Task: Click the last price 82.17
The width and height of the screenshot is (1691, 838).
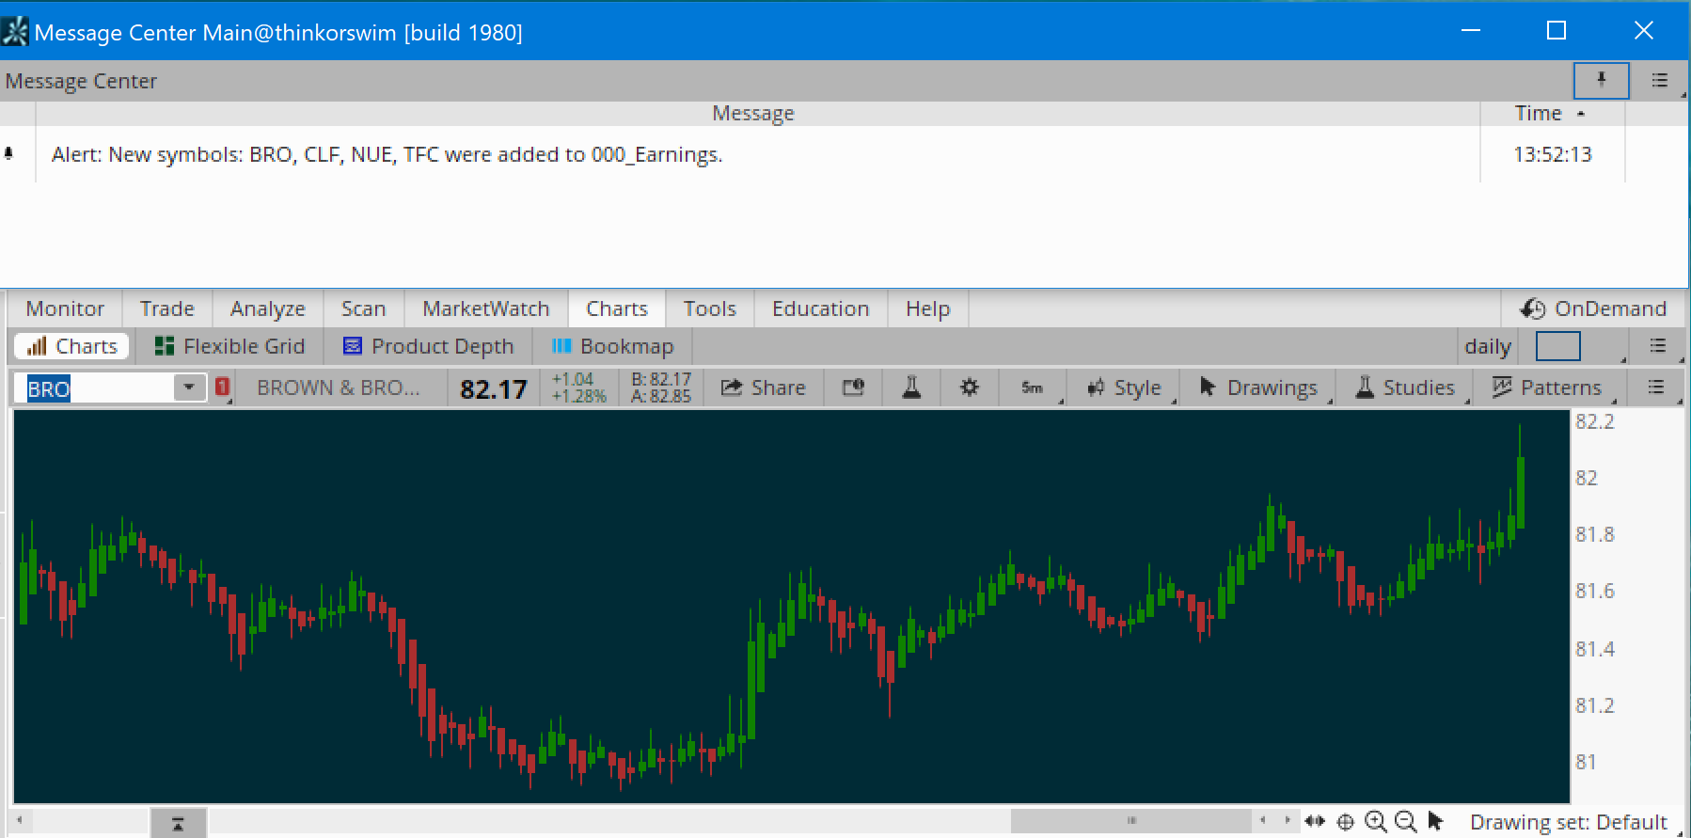Action: tap(494, 388)
